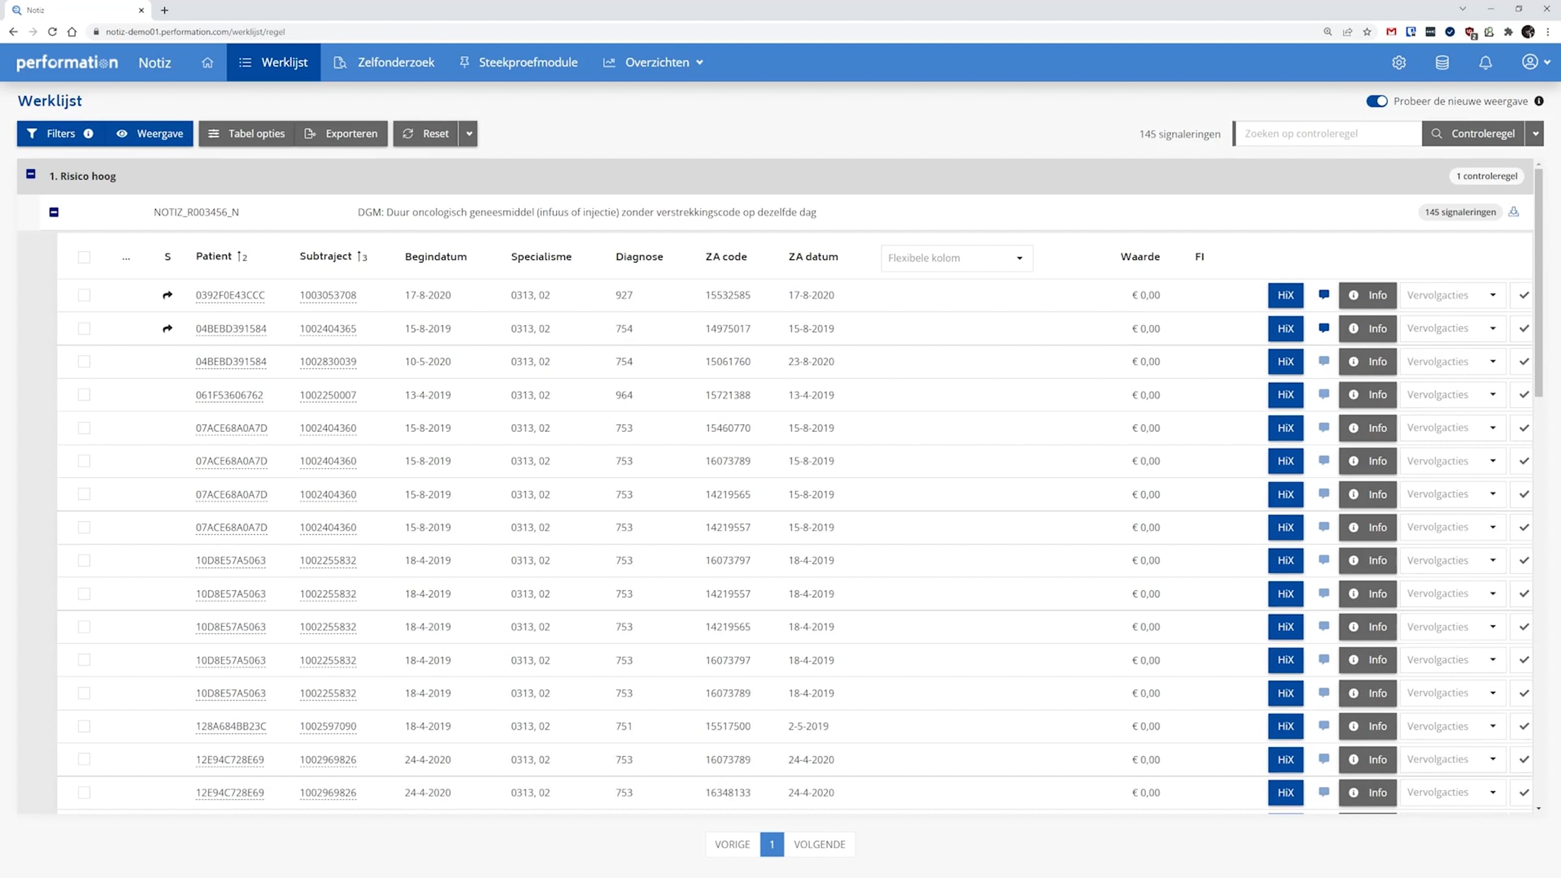Select checkbox for ZA code 15460770 row

(84, 428)
